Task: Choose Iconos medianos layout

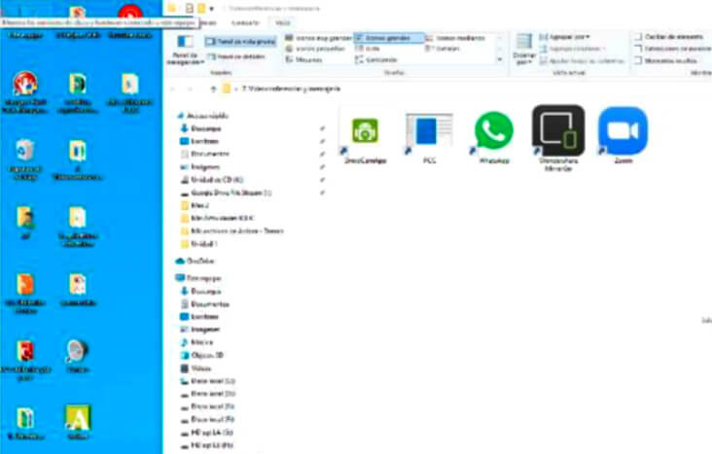Action: (x=455, y=38)
